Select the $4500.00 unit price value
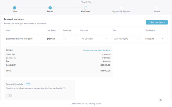The height and width of the screenshot is (107, 172). pyautogui.click(x=51, y=39)
